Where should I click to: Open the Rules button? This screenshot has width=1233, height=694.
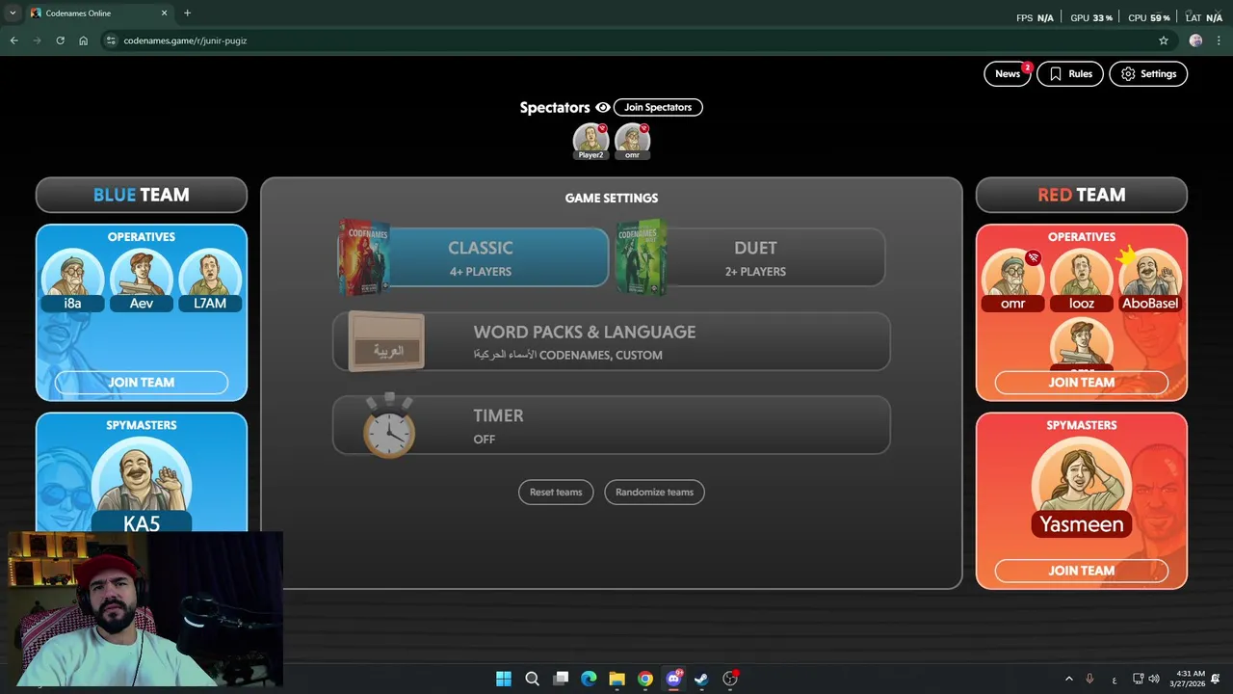tap(1070, 73)
